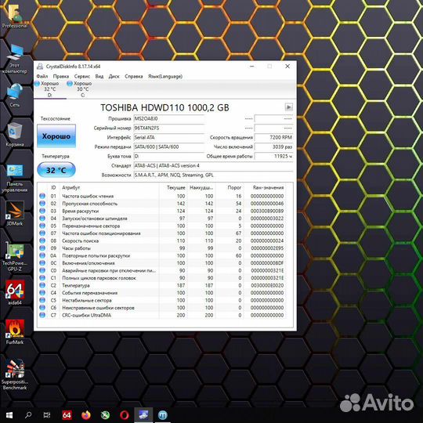Launch aida64 desktop shortcut
Image resolution: width=423 pixels, height=423 pixels.
coord(15,292)
